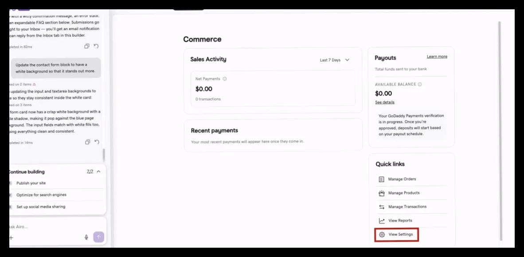Click the Learn more link in Payouts

click(437, 56)
